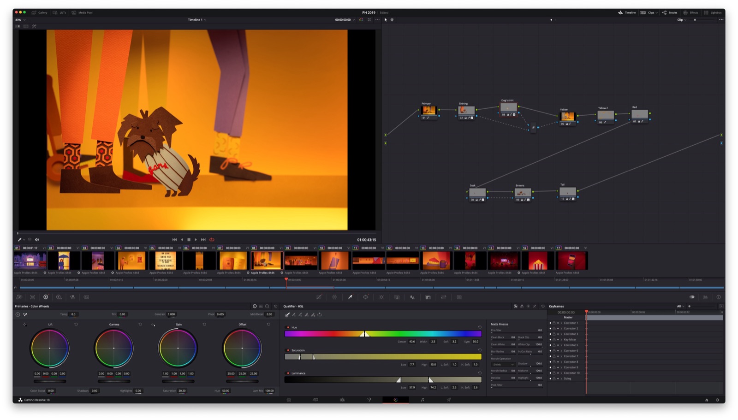Open the LUTs panel
This screenshot has height=420, width=738.
tap(59, 12)
